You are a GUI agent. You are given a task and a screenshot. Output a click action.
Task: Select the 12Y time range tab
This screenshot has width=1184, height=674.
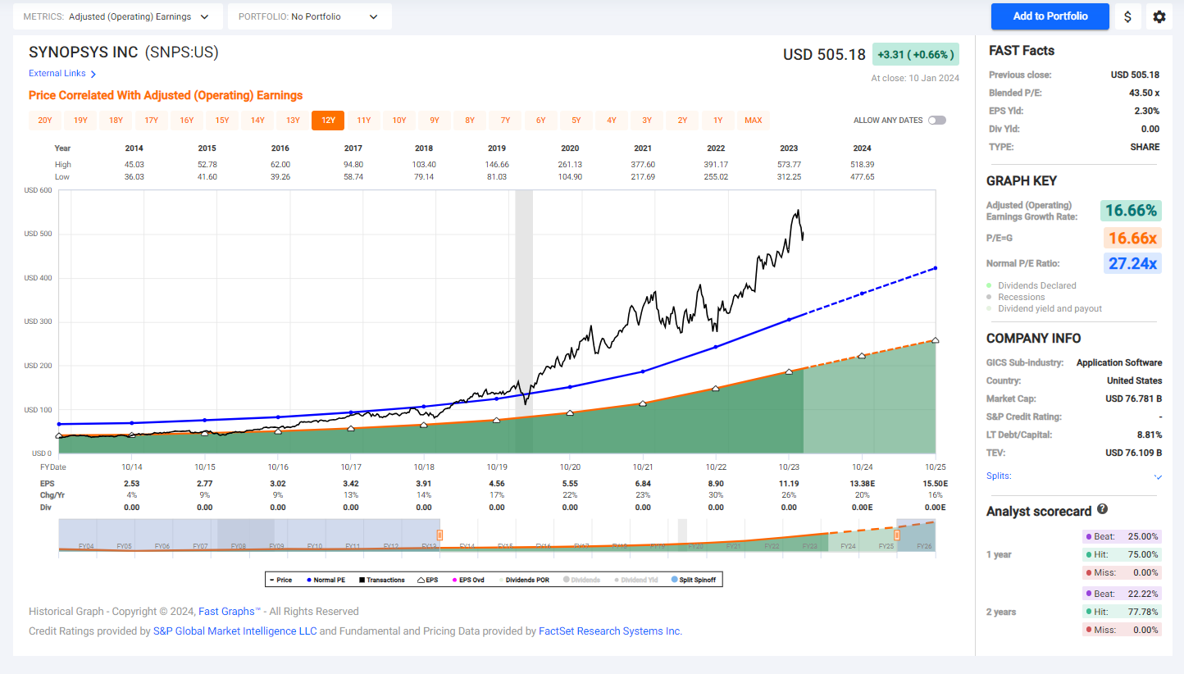pyautogui.click(x=328, y=121)
